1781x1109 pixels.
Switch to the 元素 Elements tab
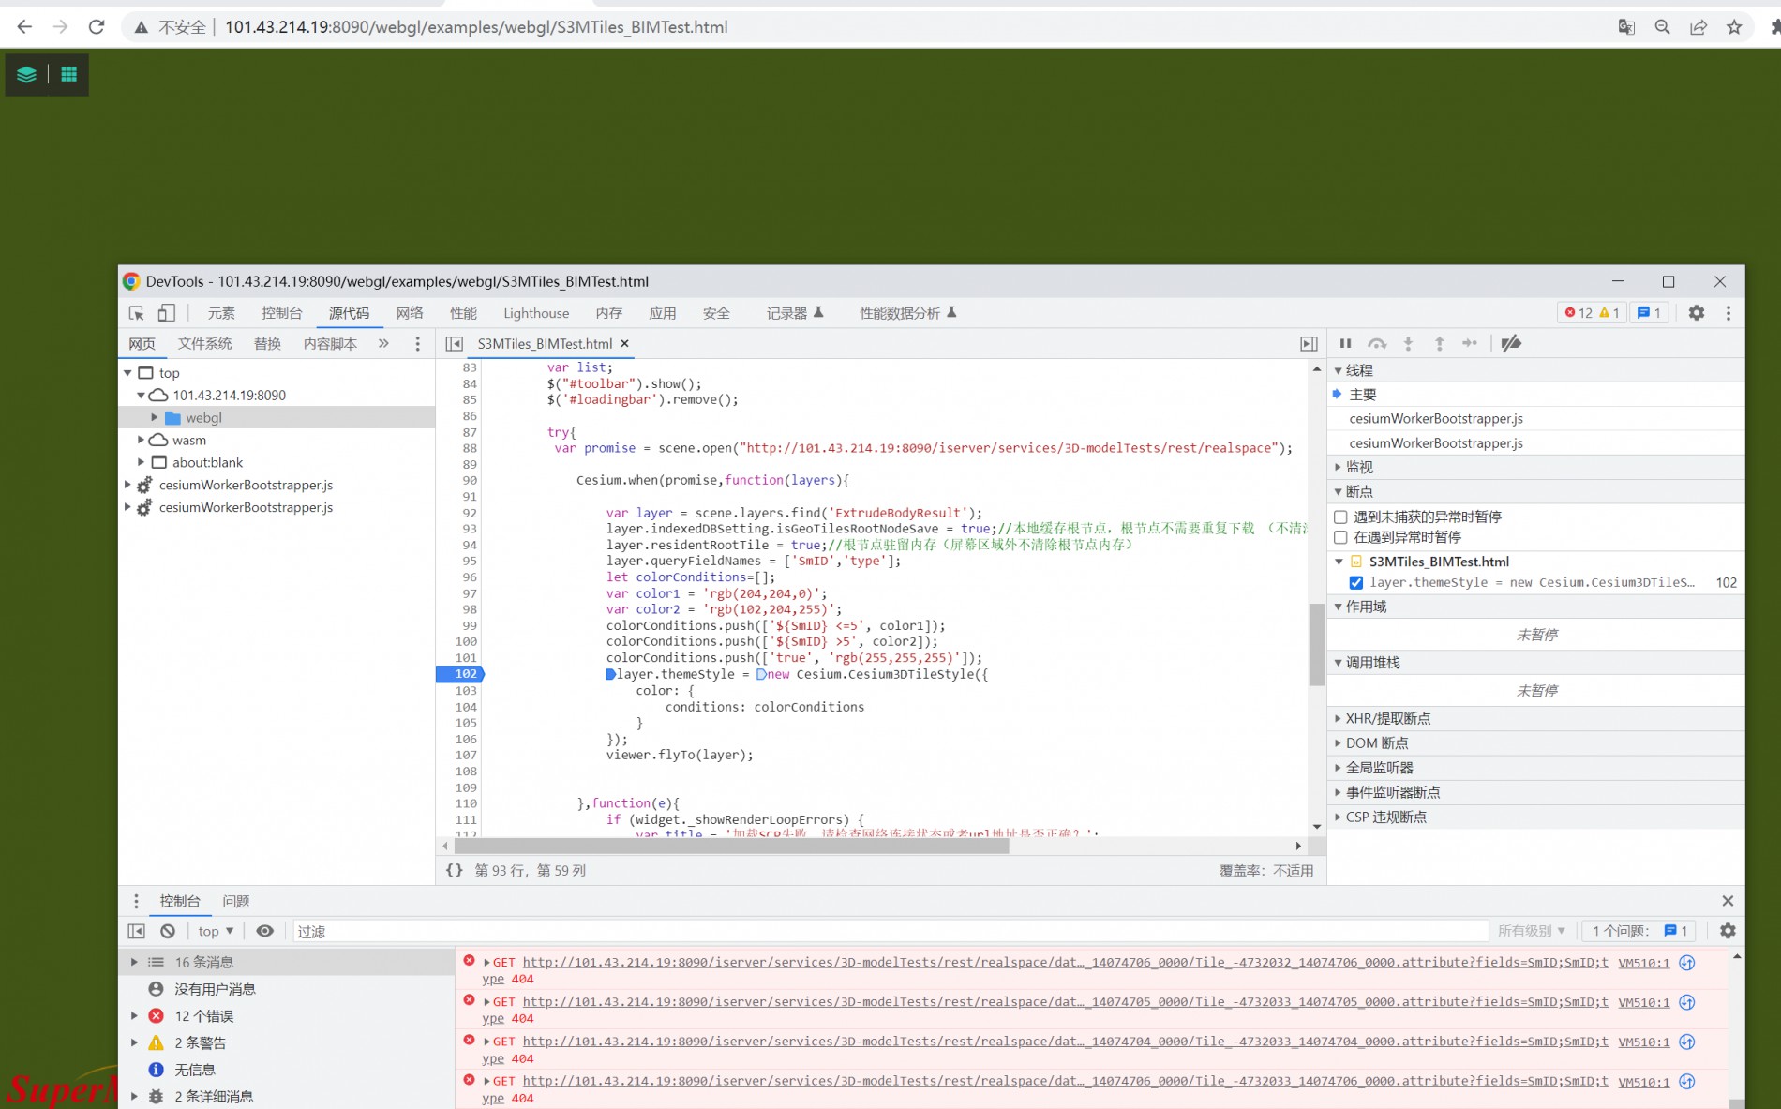(x=221, y=313)
